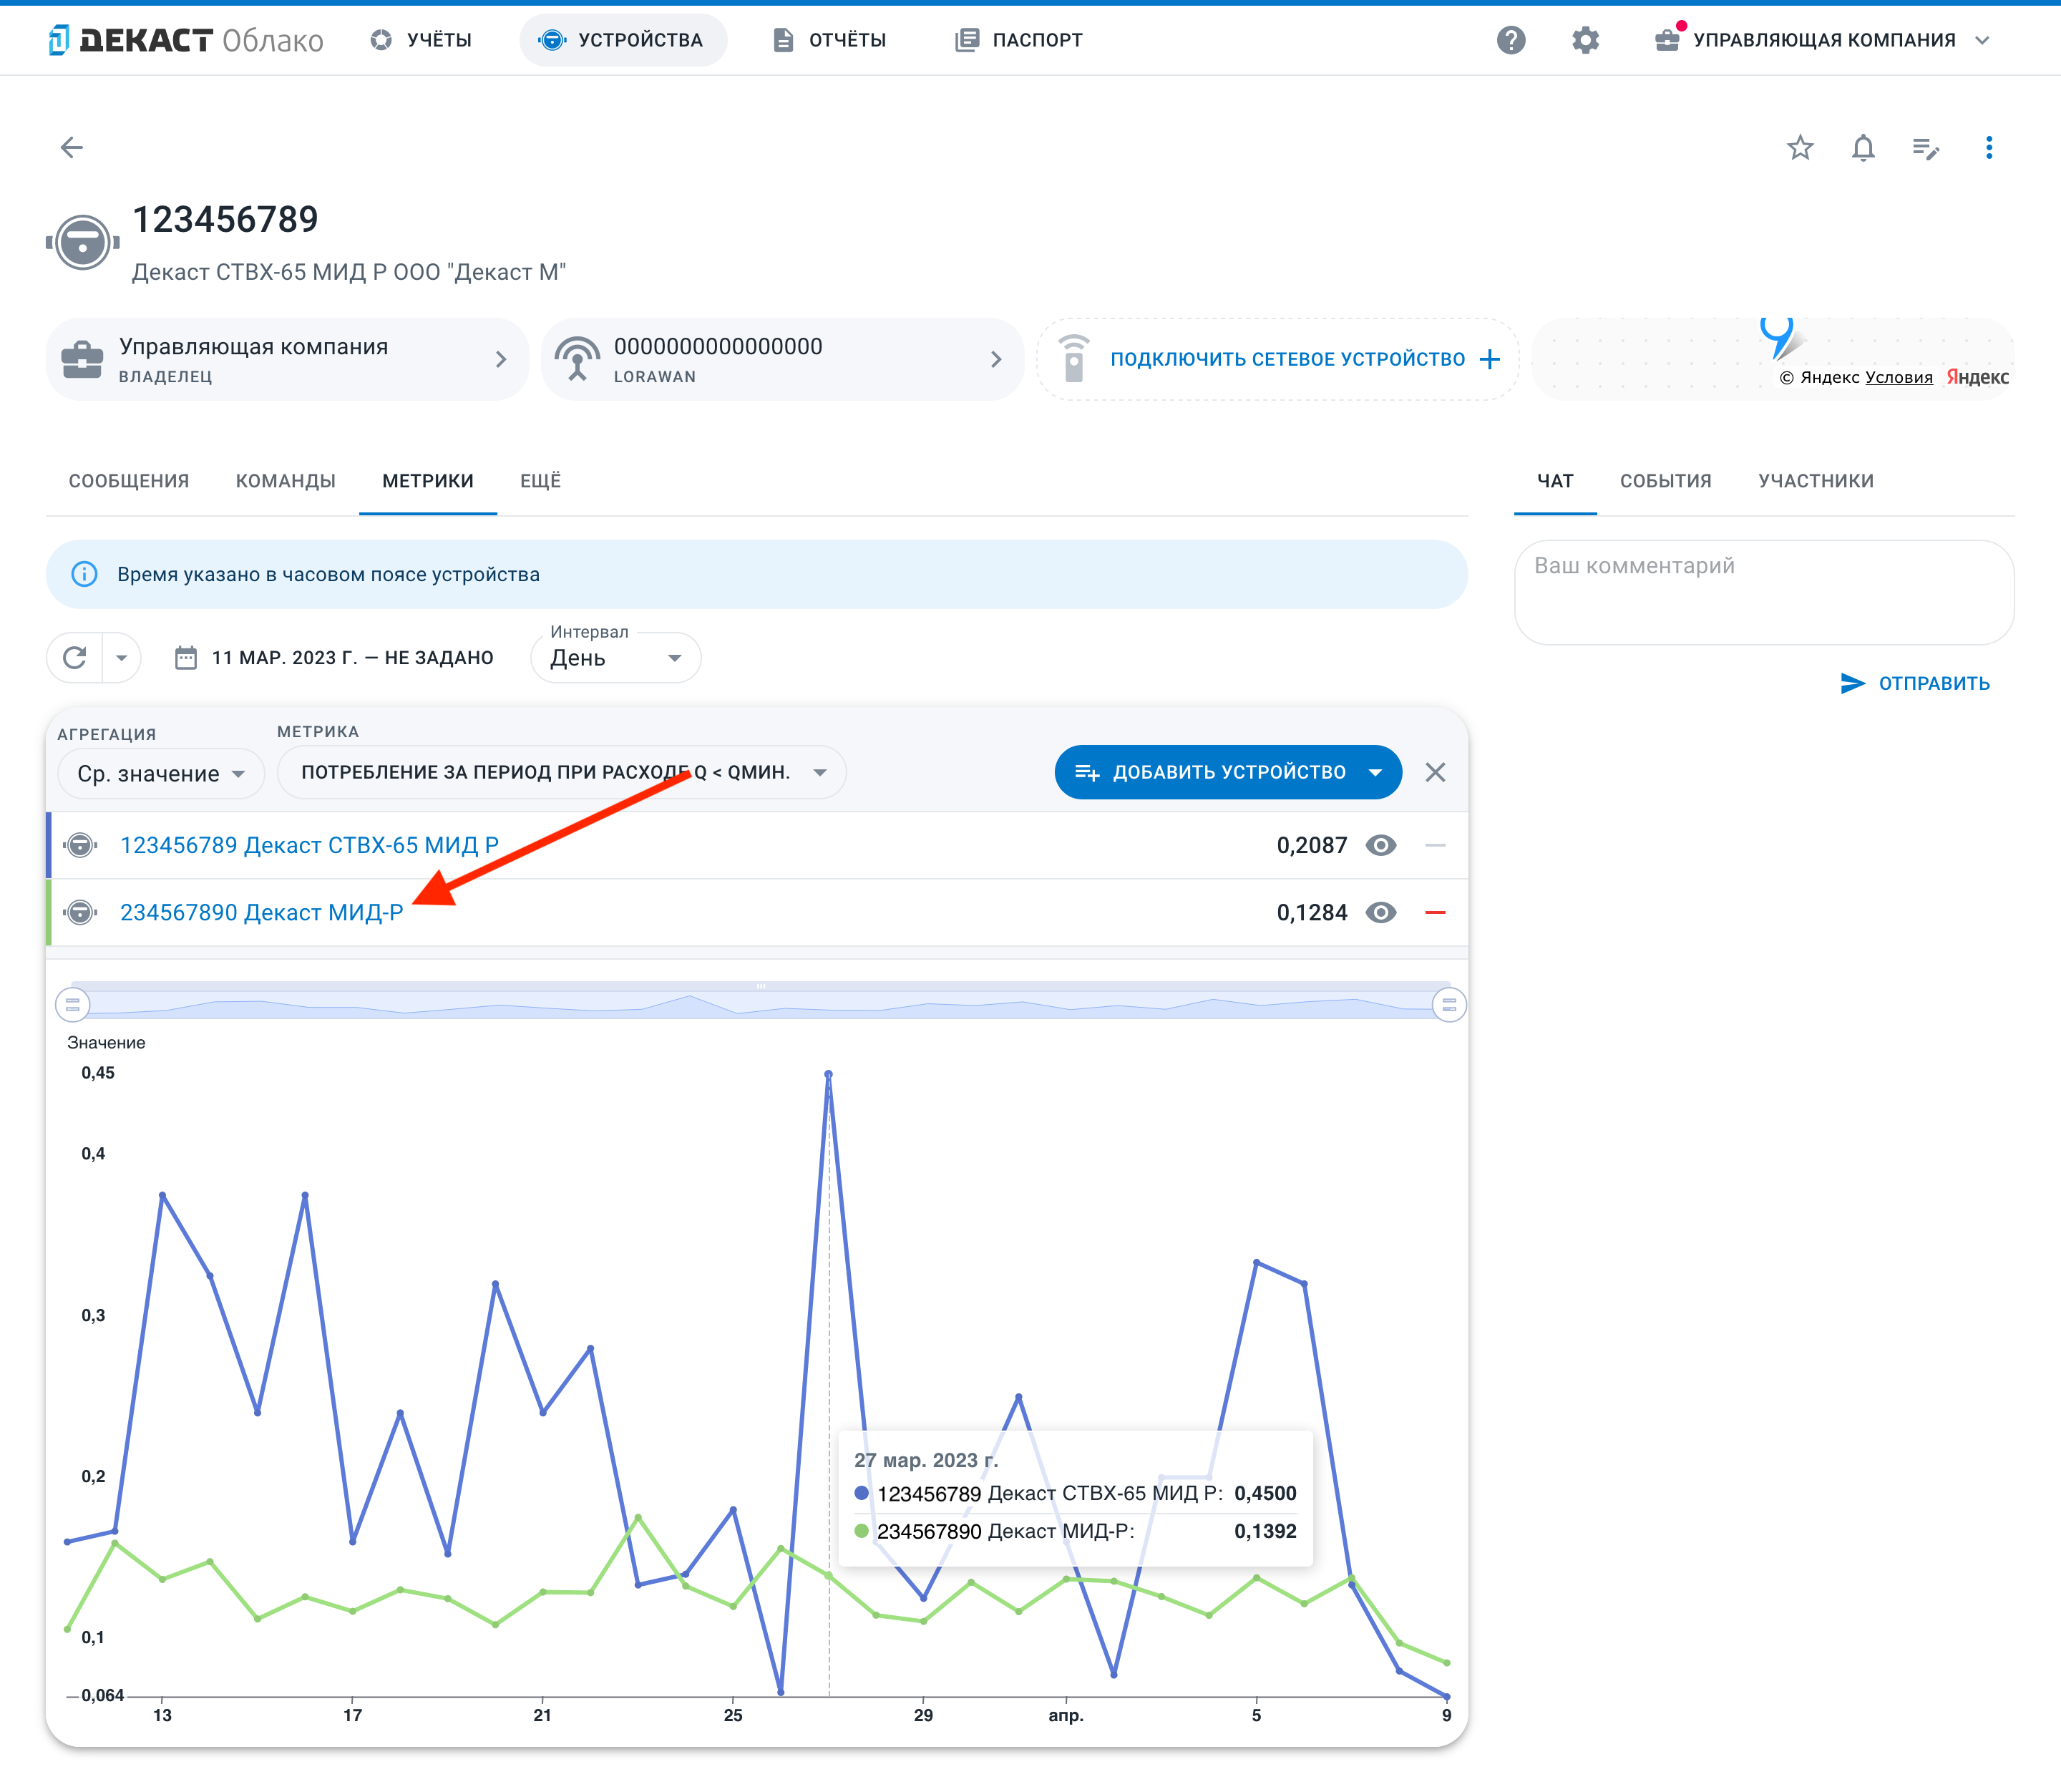Select the Метрики tab

click(x=428, y=481)
